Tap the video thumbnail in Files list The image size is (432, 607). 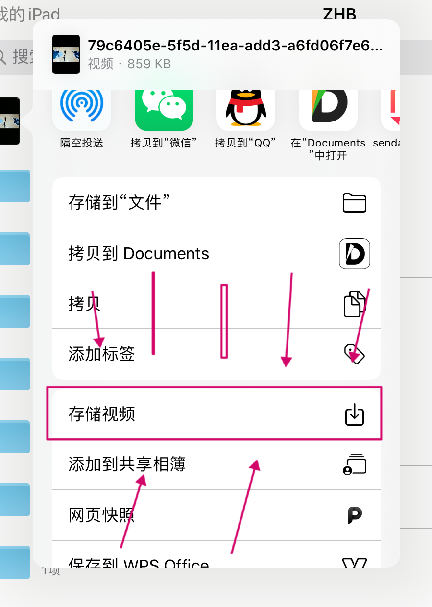point(10,121)
